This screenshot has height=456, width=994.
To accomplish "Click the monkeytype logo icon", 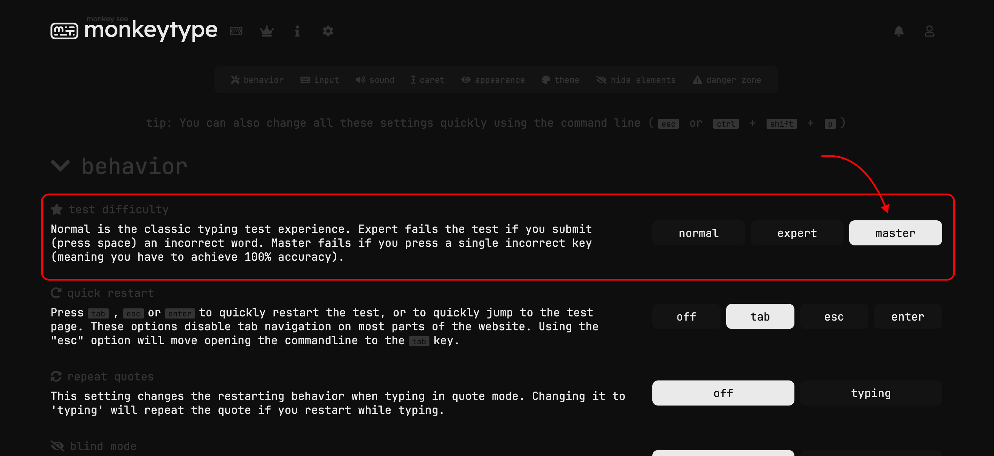I will [x=64, y=31].
